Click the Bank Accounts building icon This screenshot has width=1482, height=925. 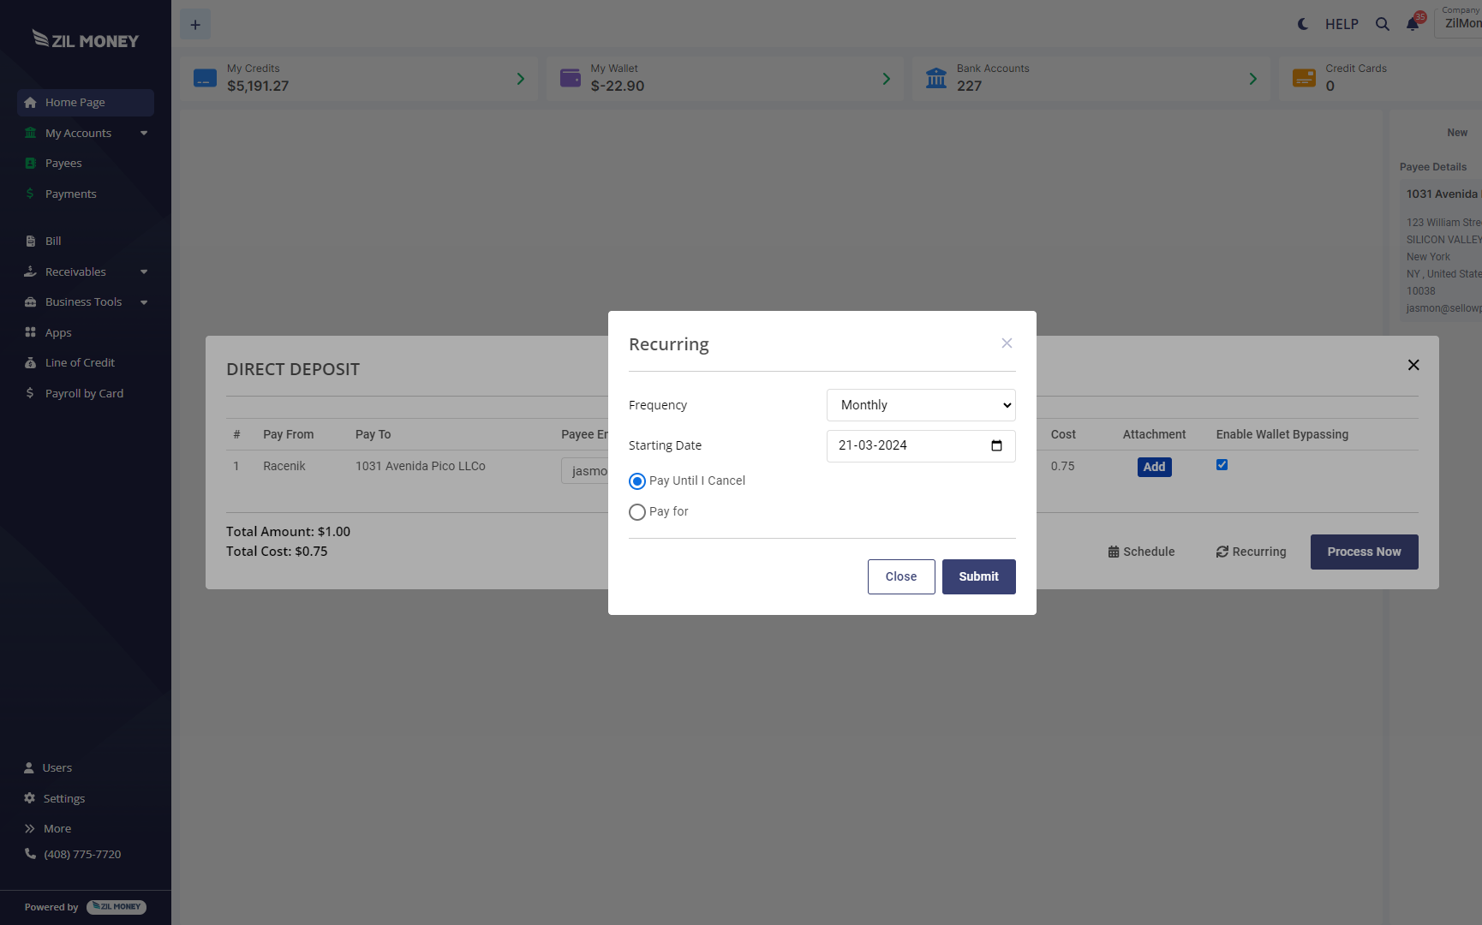click(x=936, y=78)
